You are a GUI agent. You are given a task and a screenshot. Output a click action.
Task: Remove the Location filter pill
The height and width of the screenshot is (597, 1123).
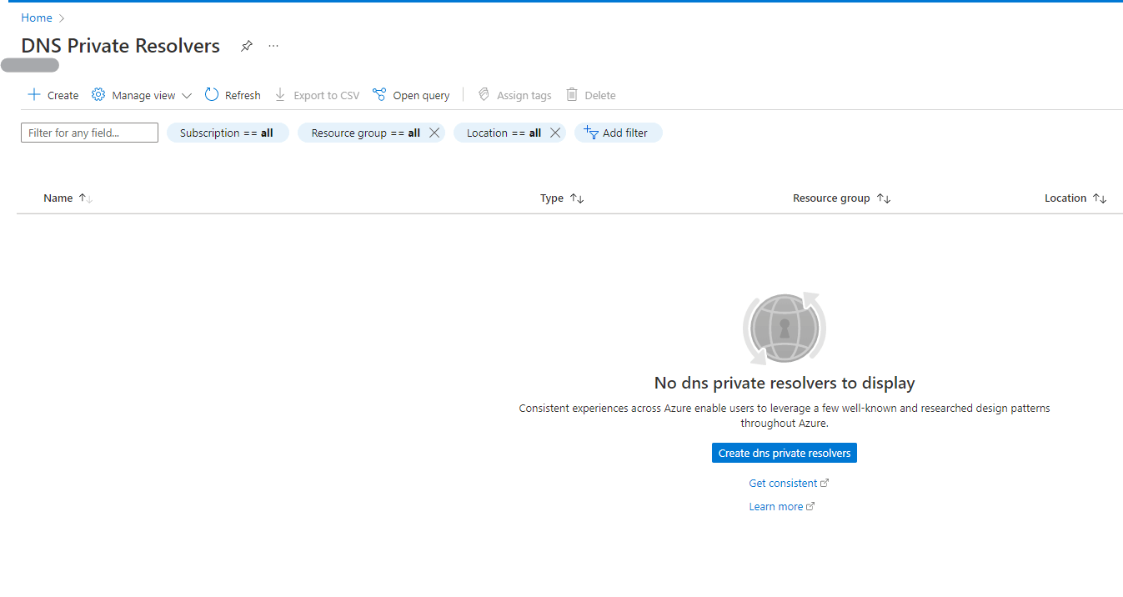(x=555, y=133)
